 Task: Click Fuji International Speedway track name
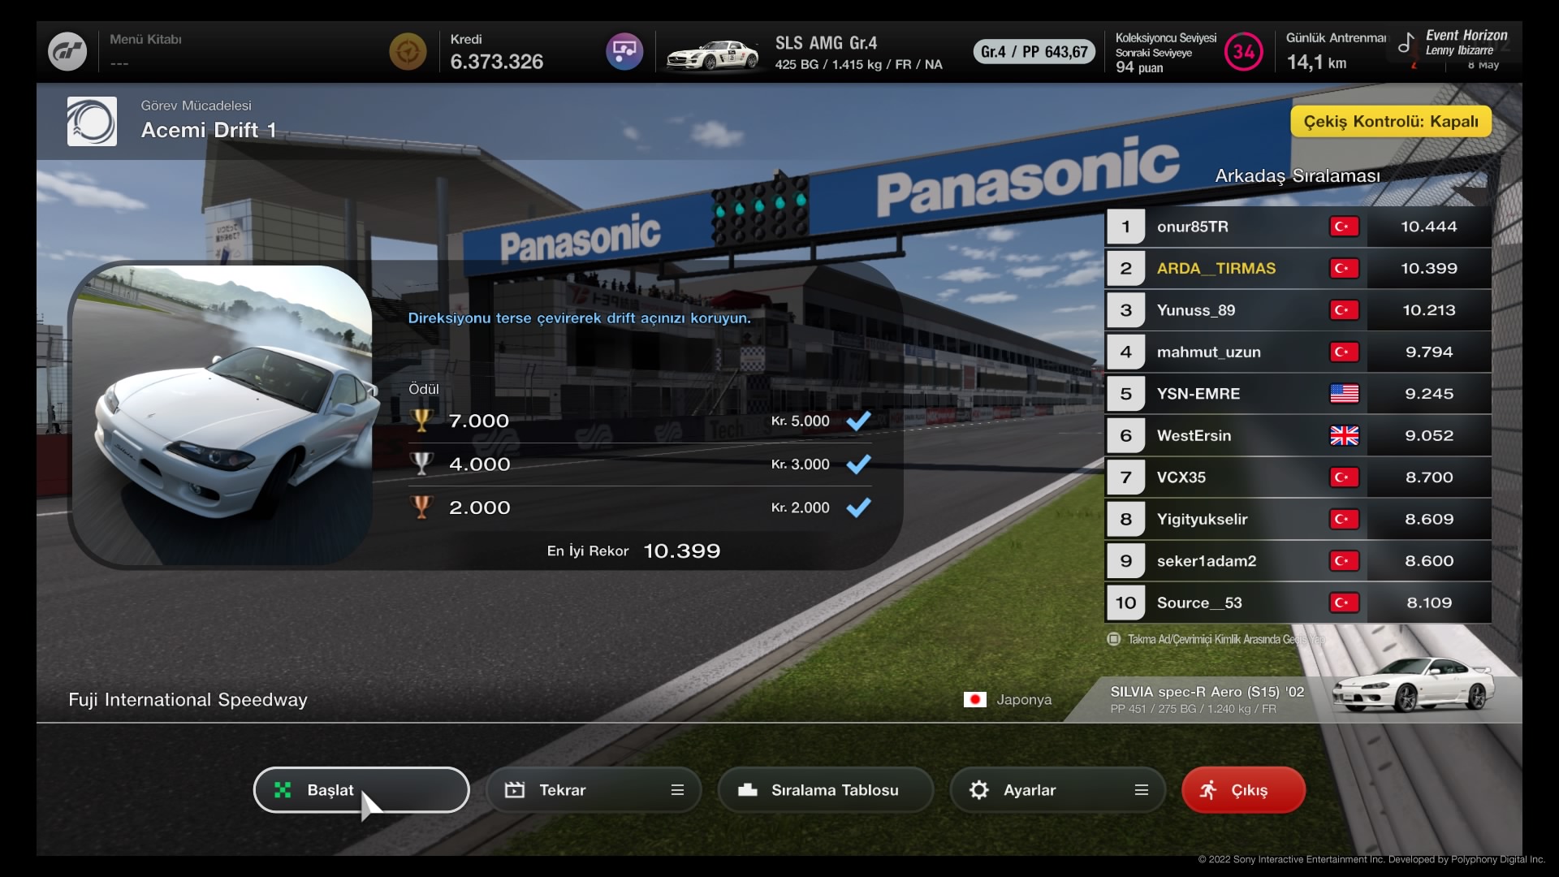188,700
